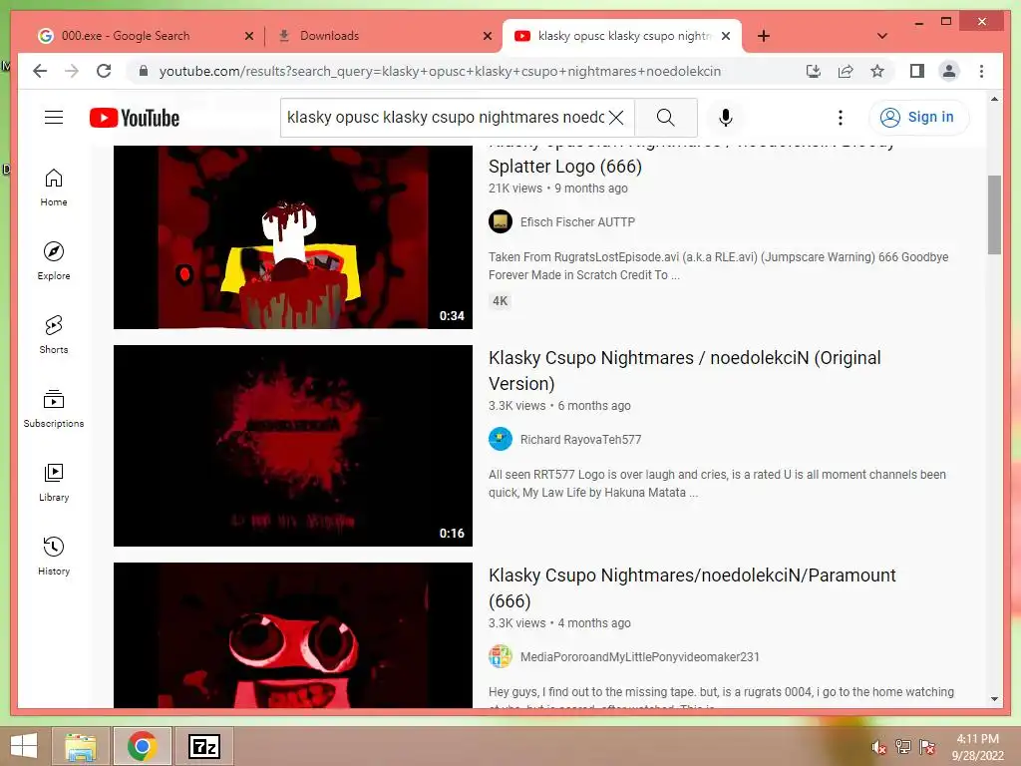Click the scrollbar down arrow
Image resolution: width=1021 pixels, height=766 pixels.
(994, 699)
